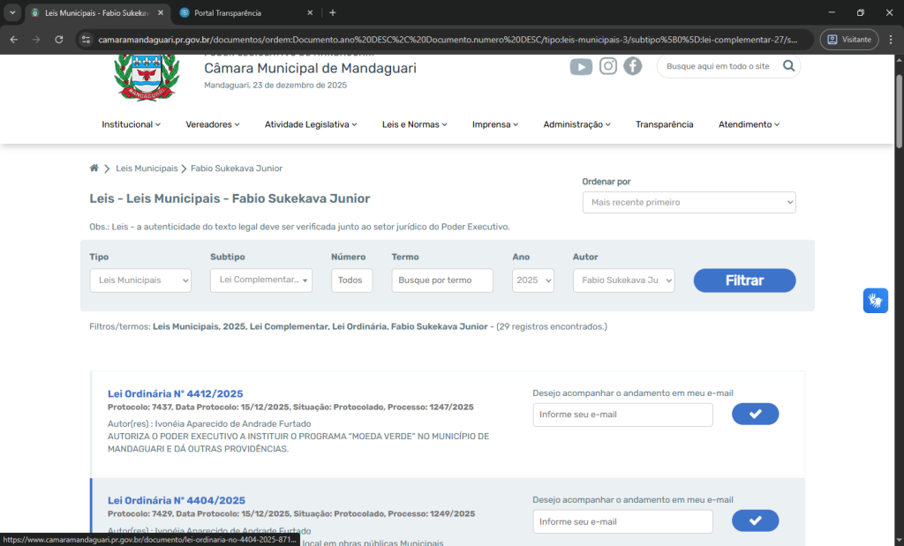Open the Facebook page icon
The image size is (904, 546).
(x=633, y=66)
